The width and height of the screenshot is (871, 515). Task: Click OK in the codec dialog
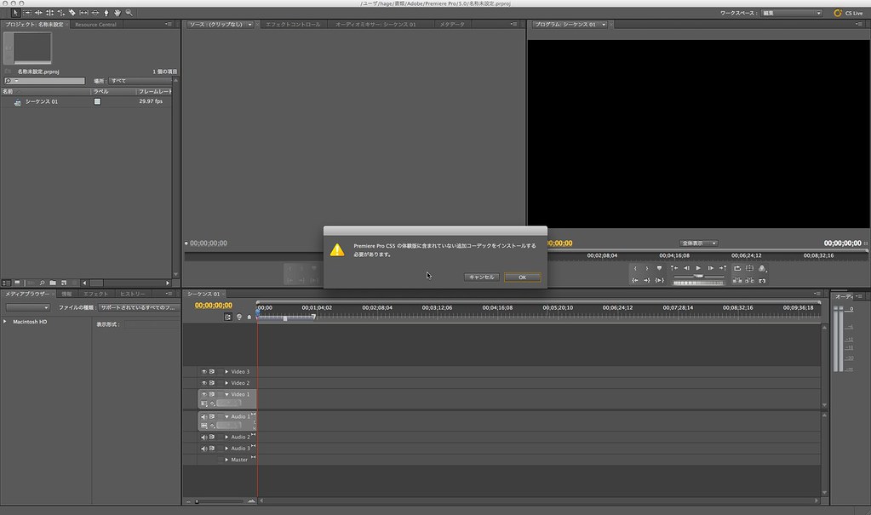(522, 278)
